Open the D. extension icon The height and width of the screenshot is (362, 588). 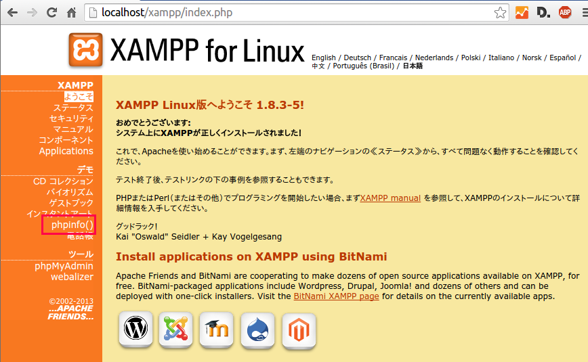[543, 13]
